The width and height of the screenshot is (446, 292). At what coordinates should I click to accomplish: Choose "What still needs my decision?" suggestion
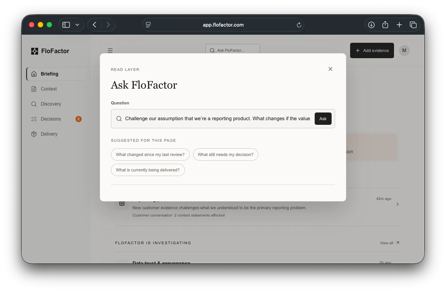click(226, 154)
